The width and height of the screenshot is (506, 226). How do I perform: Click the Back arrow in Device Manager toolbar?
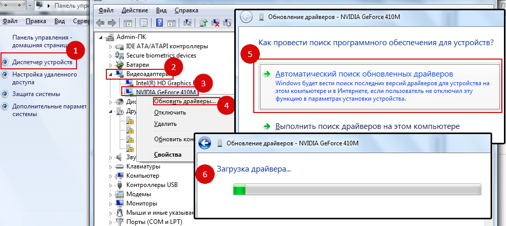click(100, 23)
